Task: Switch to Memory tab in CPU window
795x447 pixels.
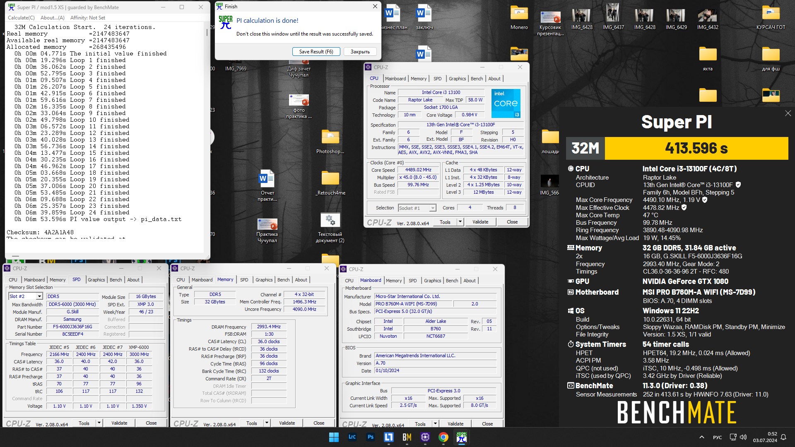Action: (419, 79)
